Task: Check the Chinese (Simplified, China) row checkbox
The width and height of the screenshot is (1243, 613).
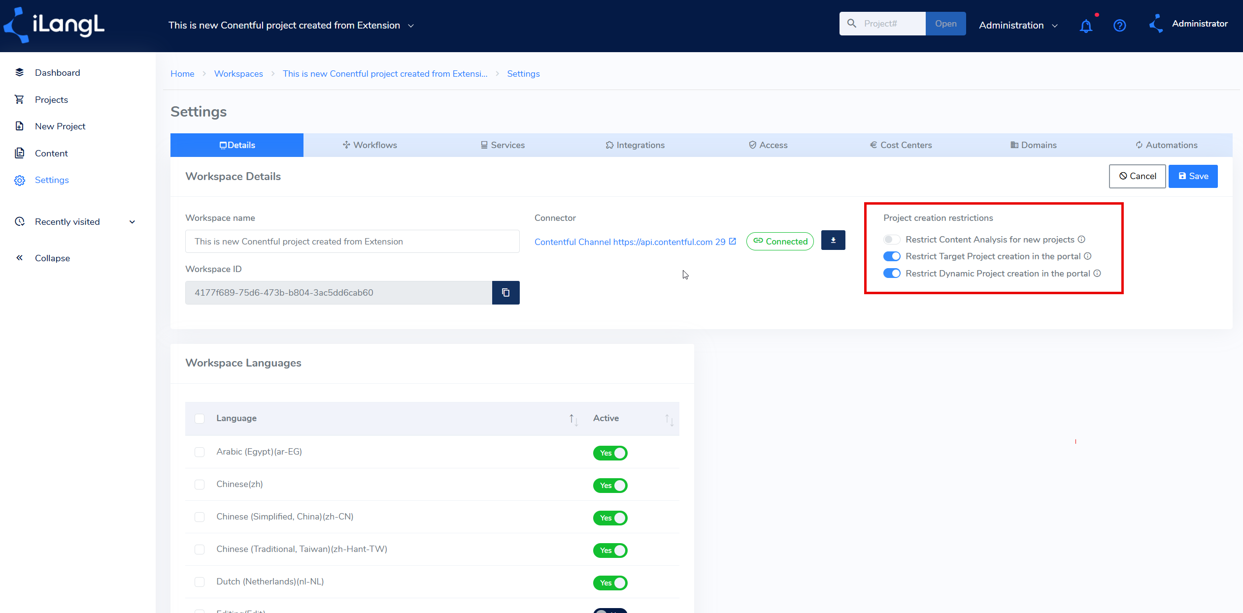Action: coord(200,517)
